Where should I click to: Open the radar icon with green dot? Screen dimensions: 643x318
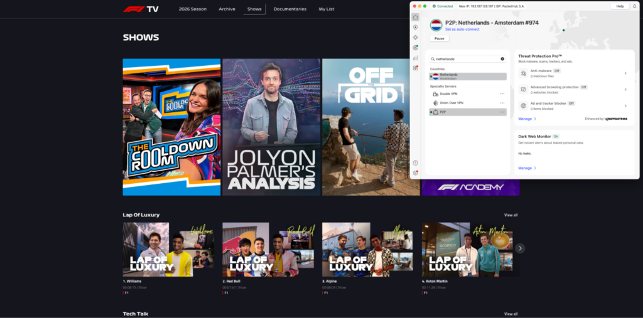click(416, 48)
